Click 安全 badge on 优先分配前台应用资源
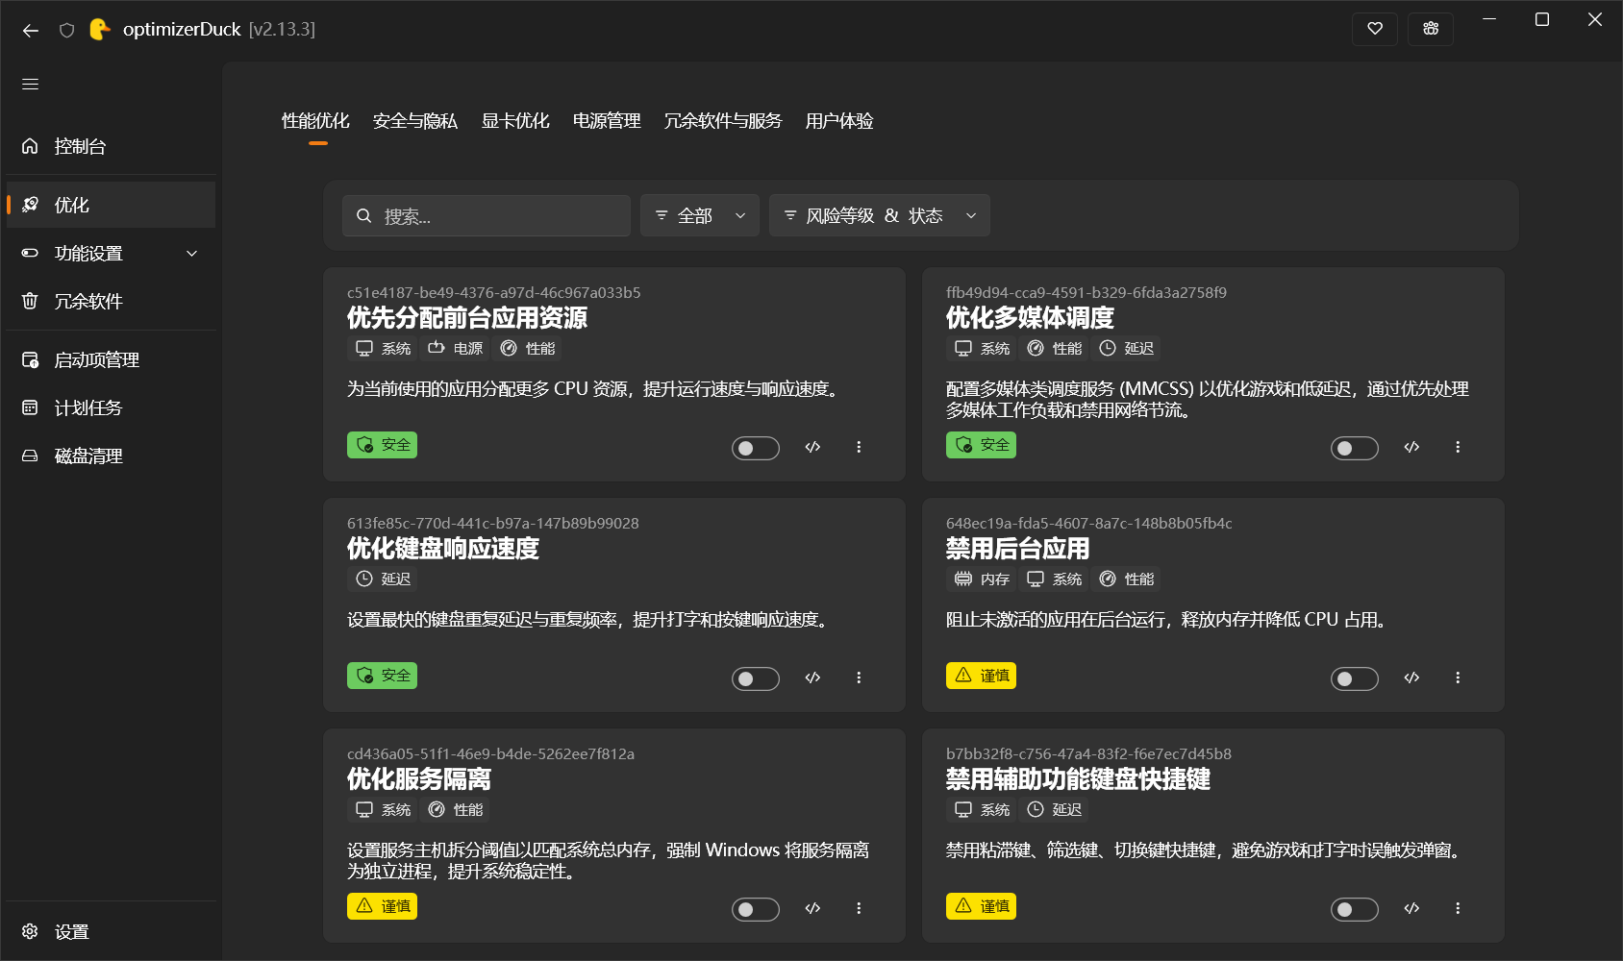This screenshot has width=1623, height=961. click(382, 445)
